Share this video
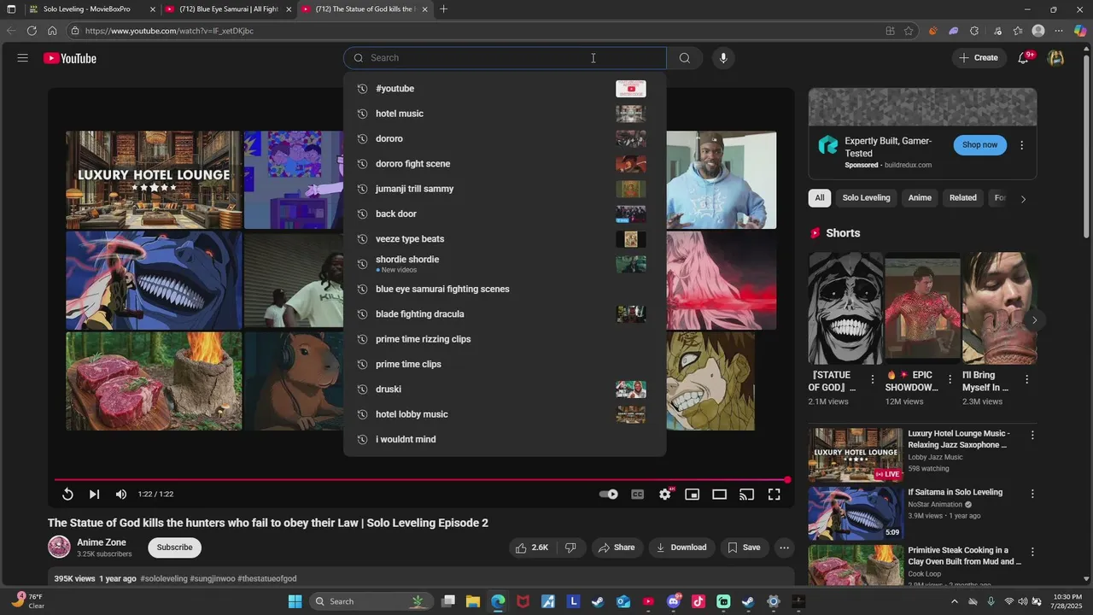Screen dimensions: 1093x615 pos(617,548)
